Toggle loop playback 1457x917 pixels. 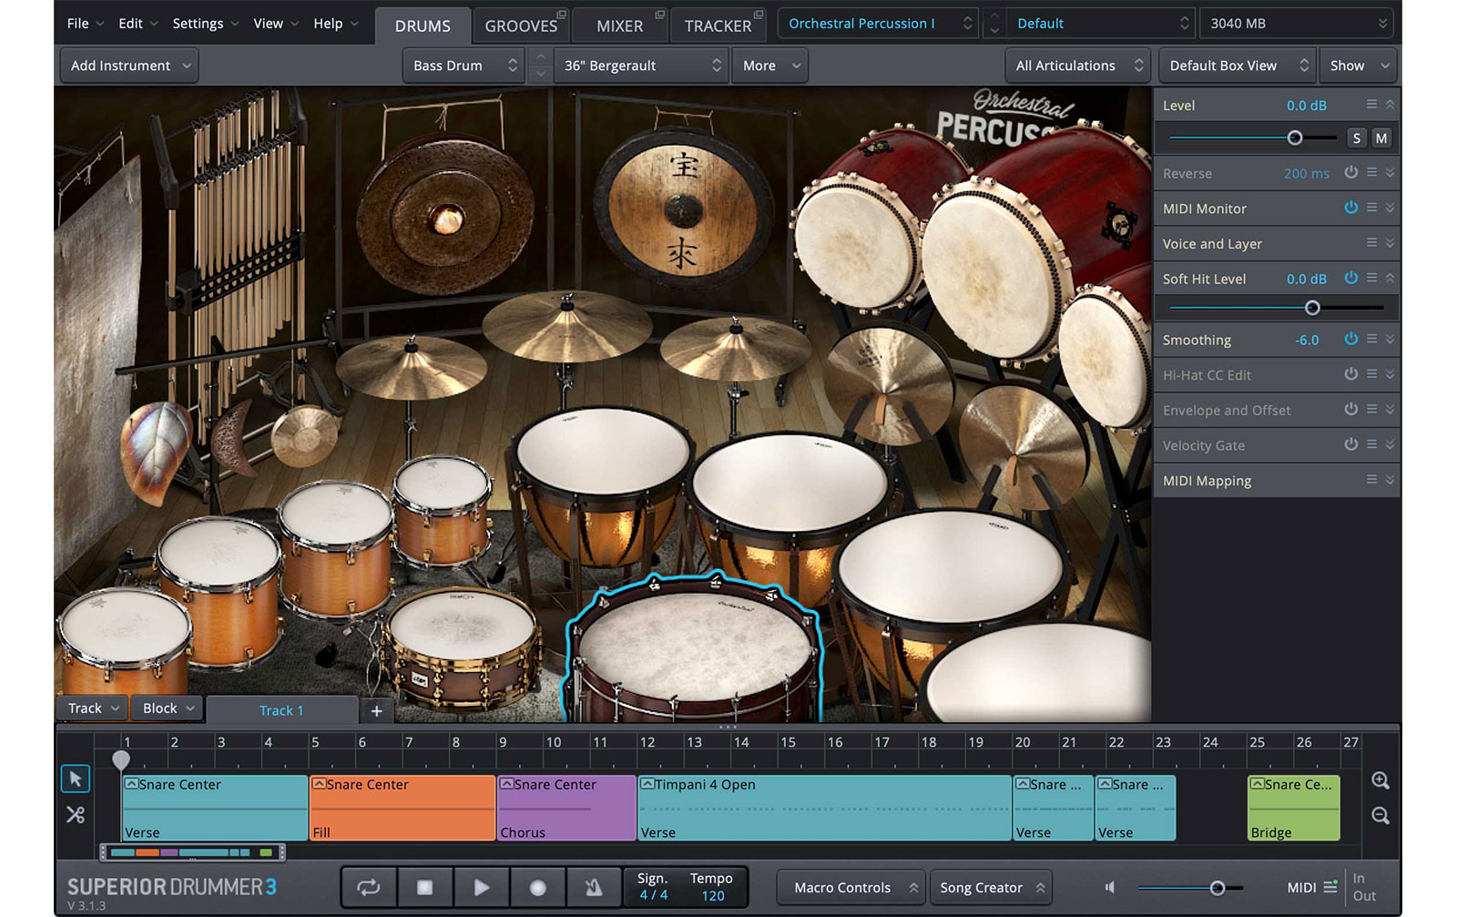[x=369, y=887]
